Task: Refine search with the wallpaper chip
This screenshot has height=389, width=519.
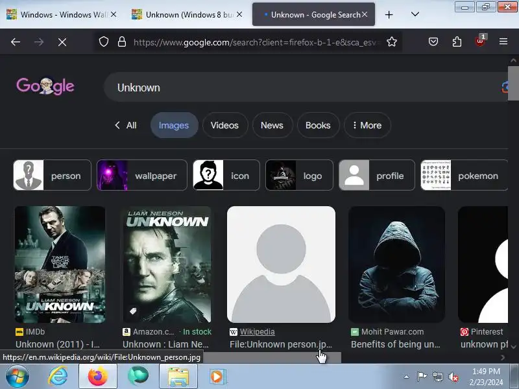Action: click(x=142, y=175)
